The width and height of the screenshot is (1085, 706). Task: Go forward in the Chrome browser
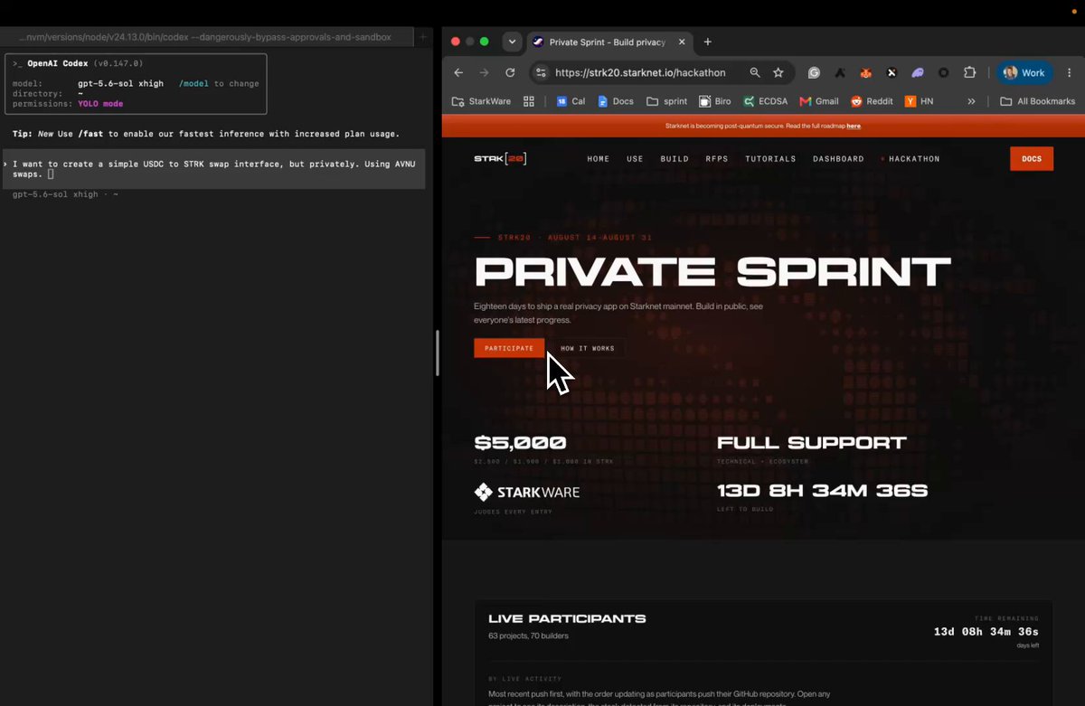coord(484,72)
